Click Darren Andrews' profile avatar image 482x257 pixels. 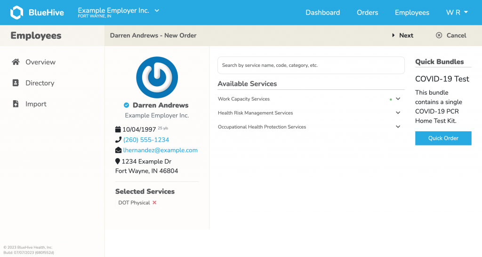tap(157, 77)
